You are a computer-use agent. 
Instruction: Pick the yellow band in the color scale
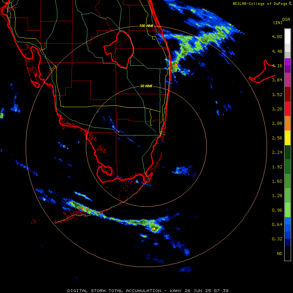287,138
